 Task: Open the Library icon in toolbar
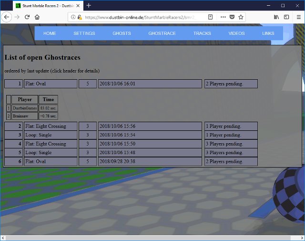click(276, 17)
